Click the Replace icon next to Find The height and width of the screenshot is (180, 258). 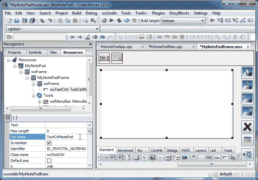click(x=93, y=21)
